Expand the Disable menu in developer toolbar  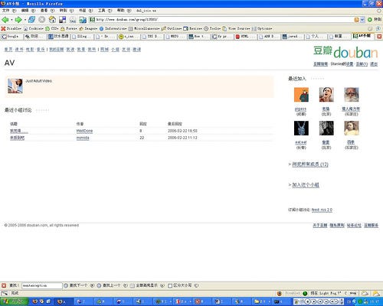11,28
